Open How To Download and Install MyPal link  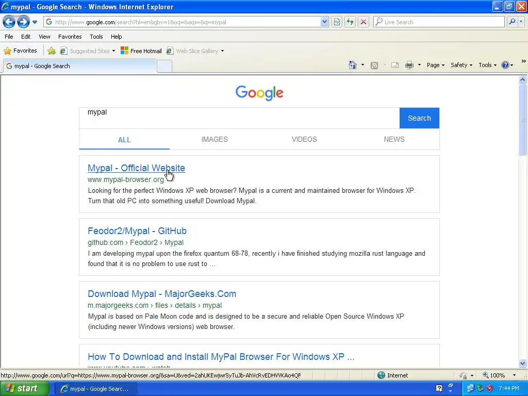221,357
